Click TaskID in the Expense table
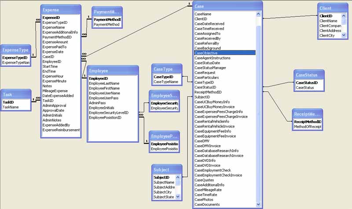 coord(48,101)
